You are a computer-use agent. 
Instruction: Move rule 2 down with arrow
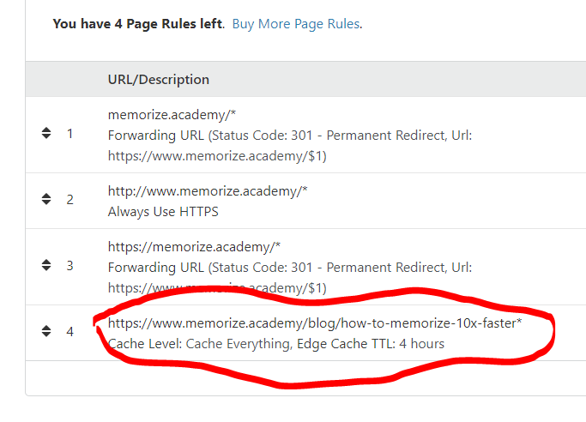[x=46, y=202]
